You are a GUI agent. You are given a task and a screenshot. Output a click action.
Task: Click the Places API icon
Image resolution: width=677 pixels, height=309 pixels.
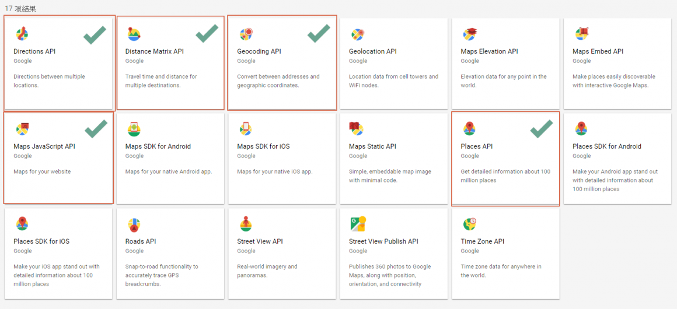click(x=469, y=129)
